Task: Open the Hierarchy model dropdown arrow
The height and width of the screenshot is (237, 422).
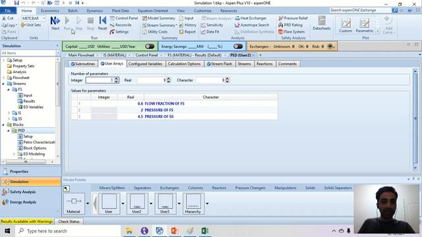Action: pyautogui.click(x=207, y=203)
